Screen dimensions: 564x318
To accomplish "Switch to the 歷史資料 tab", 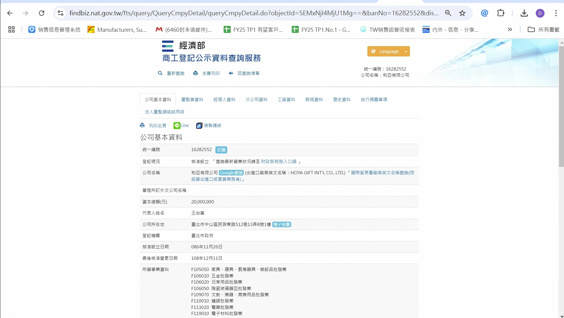I will coord(342,100).
